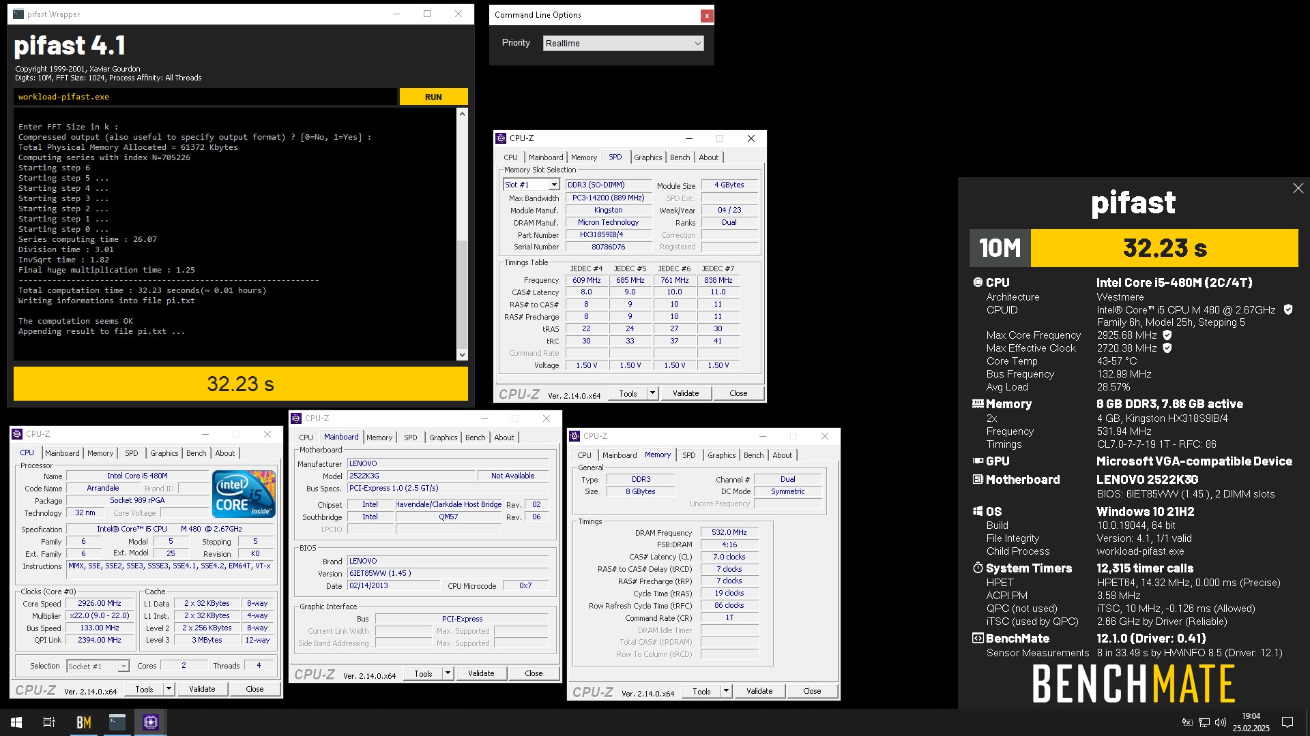Click the BenchMate taskbar icon
The image size is (1310, 736).
point(84,722)
